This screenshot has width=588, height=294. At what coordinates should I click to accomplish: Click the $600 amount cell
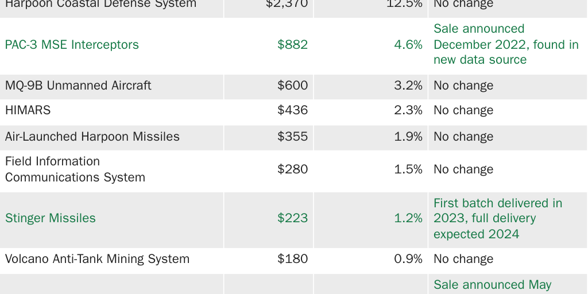(292, 86)
